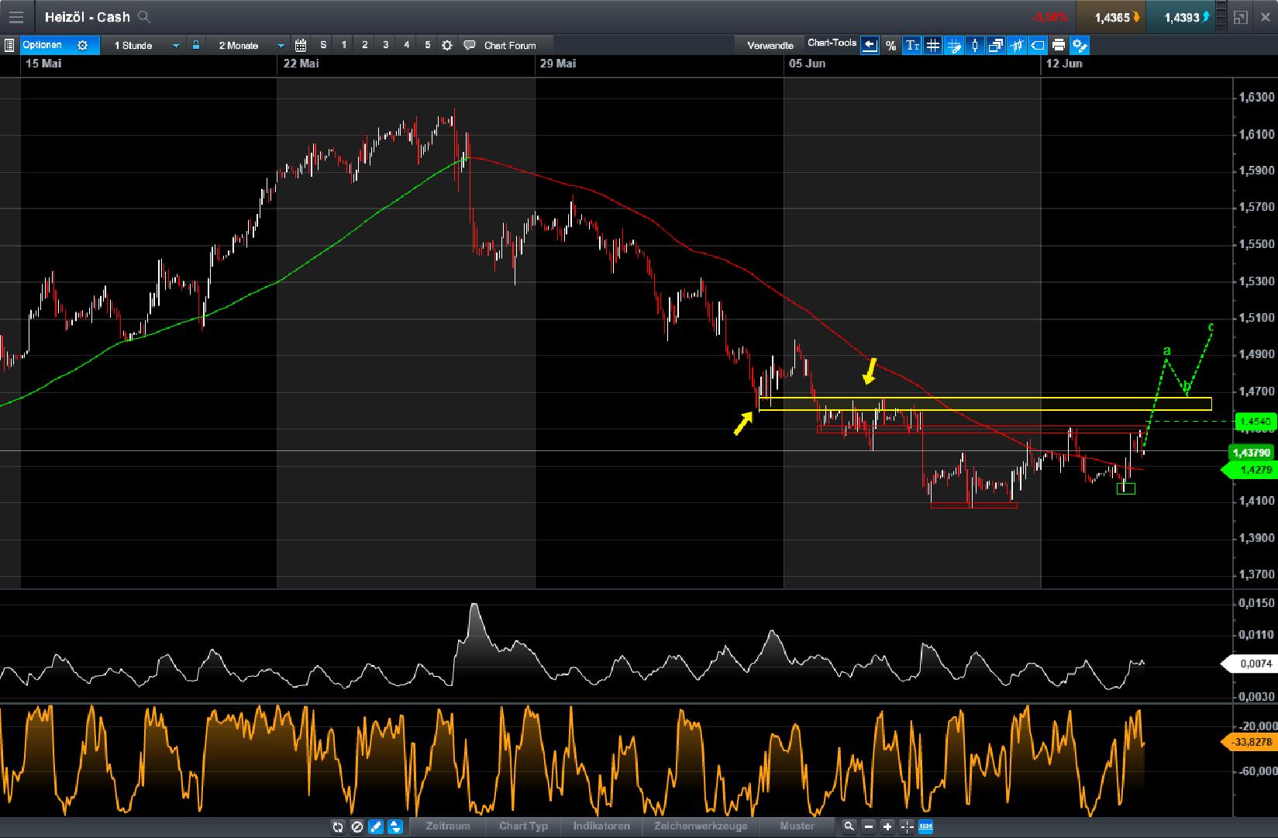The image size is (1278, 838).
Task: Open the text annotation tool (Tt icon)
Action: (x=912, y=45)
